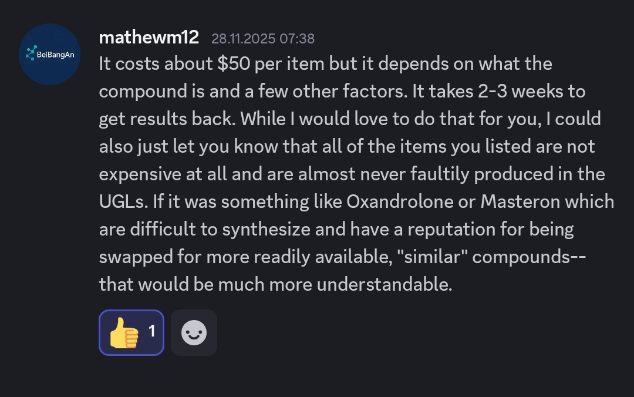Click the word UGLs in message
The height and width of the screenshot is (397, 634).
pos(122,201)
